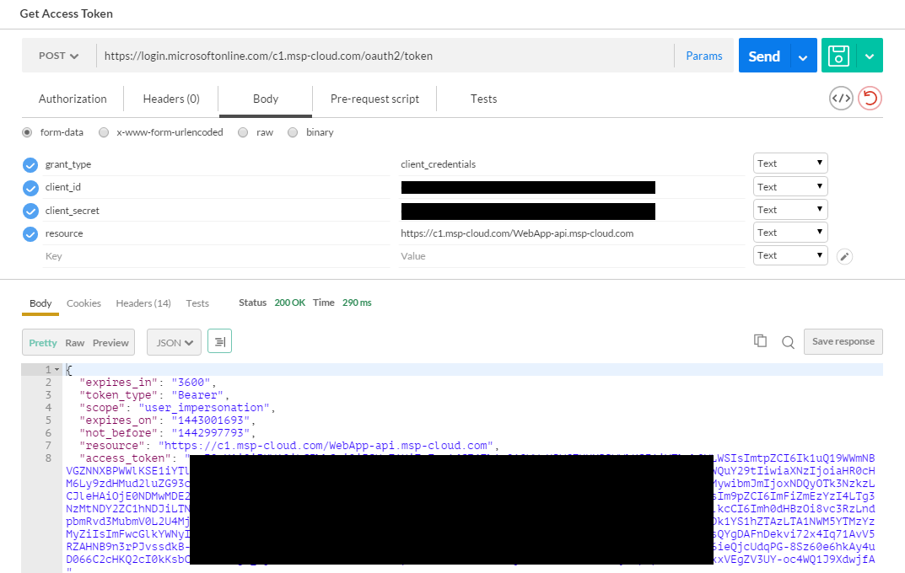Image resolution: width=905 pixels, height=573 pixels.
Task: Open the response Headers (14) tab
Action: click(x=143, y=303)
